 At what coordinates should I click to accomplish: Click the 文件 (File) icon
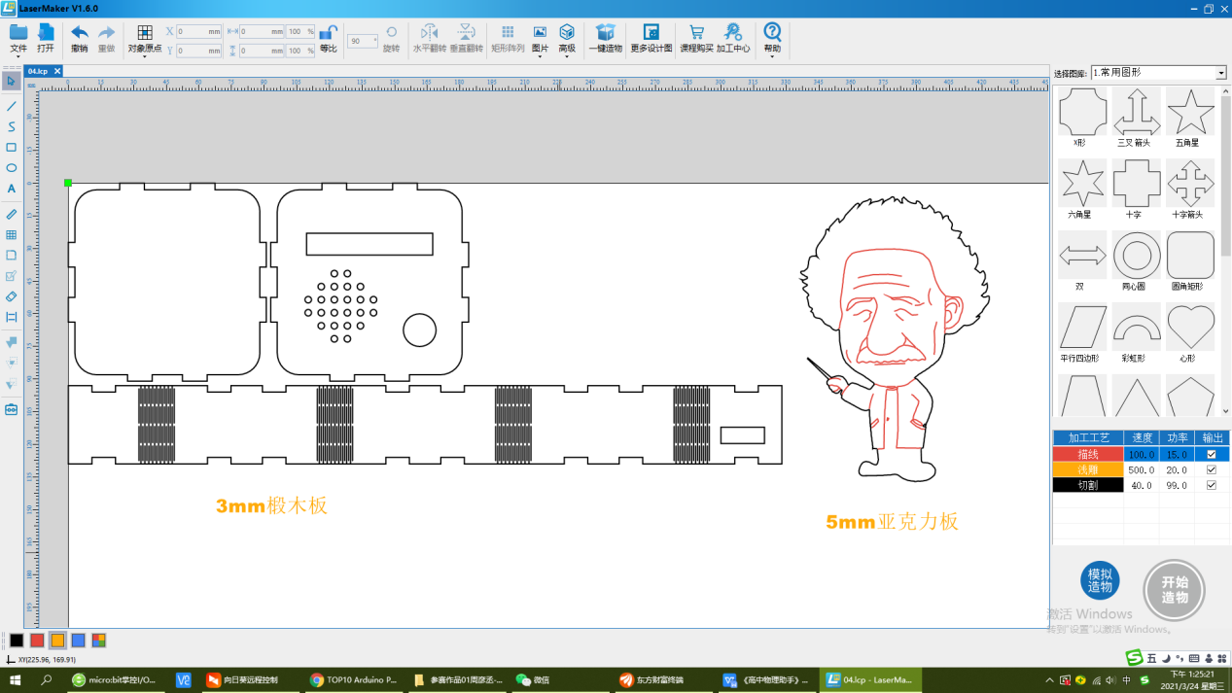(18, 33)
